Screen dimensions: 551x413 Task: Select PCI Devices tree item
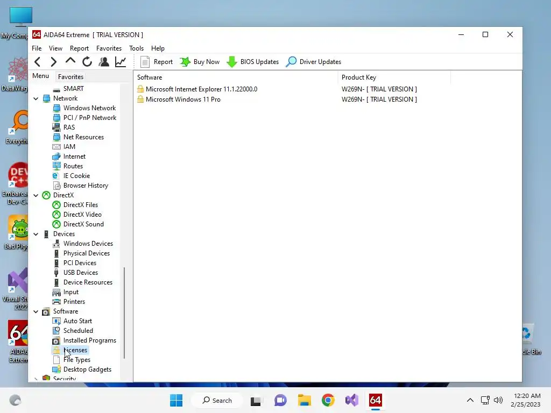coord(80,263)
